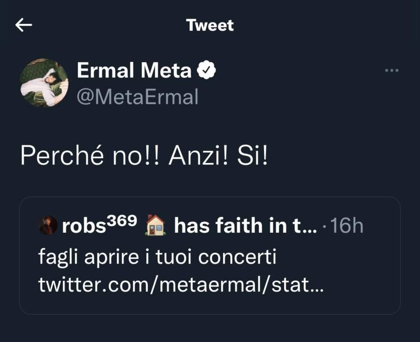The height and width of the screenshot is (342, 420).
Task: Select the tweet text "Perché no!! Anzi! Si!"
Action: 144,156
